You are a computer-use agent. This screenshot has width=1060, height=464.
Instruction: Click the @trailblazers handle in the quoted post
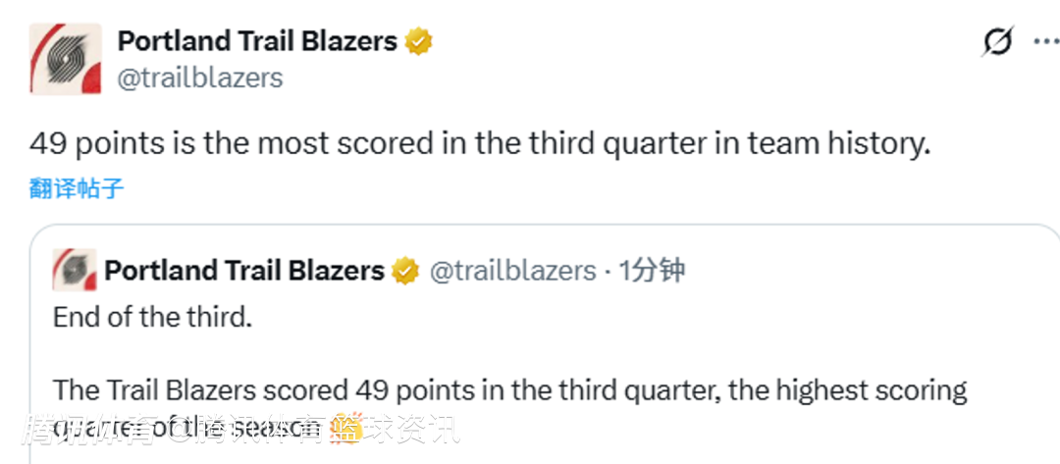512,271
